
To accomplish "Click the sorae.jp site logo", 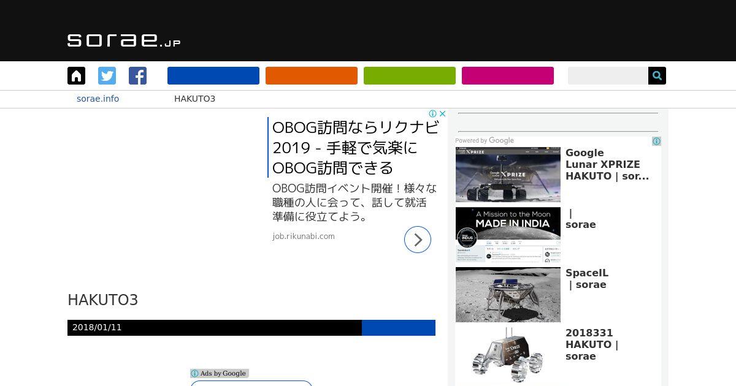I will tap(124, 40).
